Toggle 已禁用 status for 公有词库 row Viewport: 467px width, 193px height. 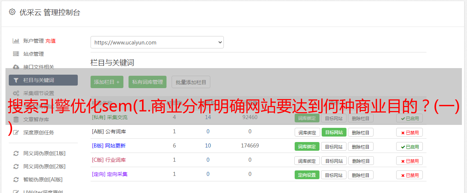coord(409,132)
